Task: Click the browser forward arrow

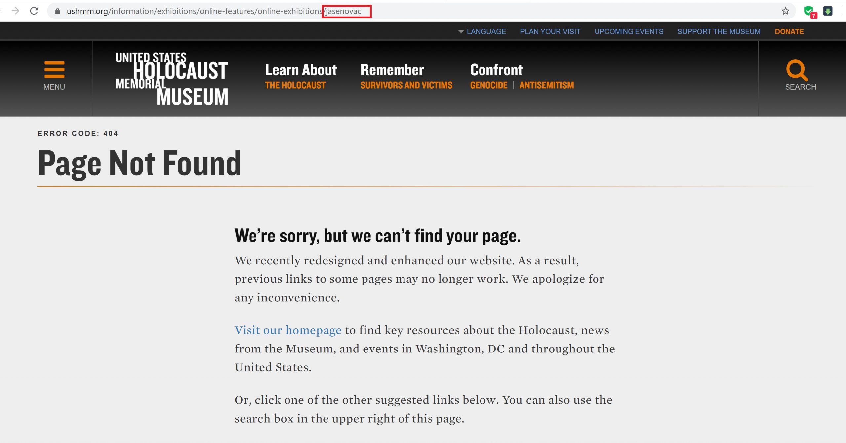Action: point(15,11)
